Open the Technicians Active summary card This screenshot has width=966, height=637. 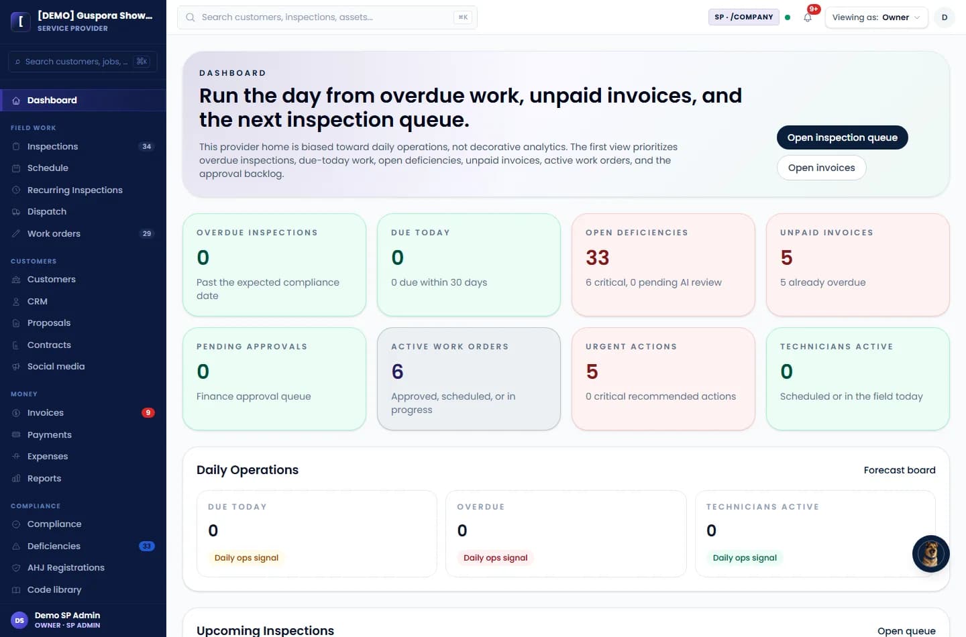click(x=858, y=379)
